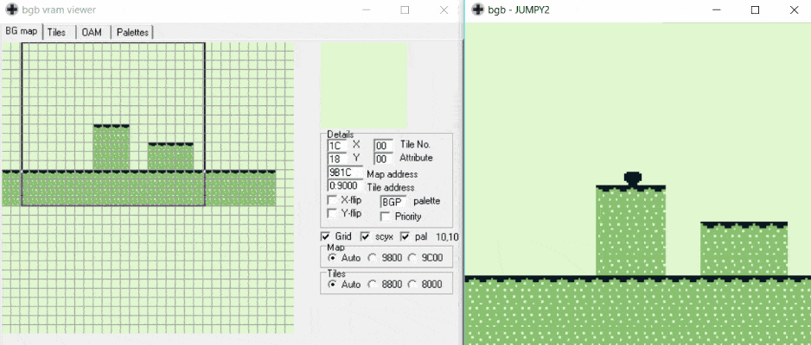Click the bgb vram viewer title text
The width and height of the screenshot is (811, 345).
(59, 9)
